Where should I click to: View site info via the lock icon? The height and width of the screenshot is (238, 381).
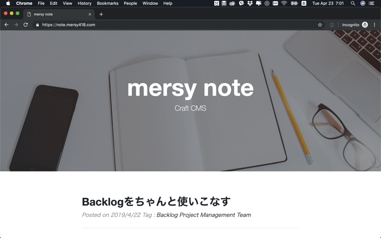click(37, 25)
